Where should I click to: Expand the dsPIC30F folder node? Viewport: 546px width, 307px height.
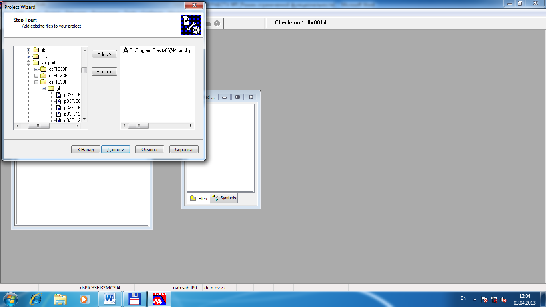point(36,69)
